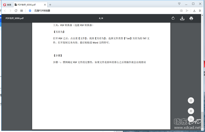The image size is (205, 132).
Task: Print the PDF document
Action: tap(191, 18)
